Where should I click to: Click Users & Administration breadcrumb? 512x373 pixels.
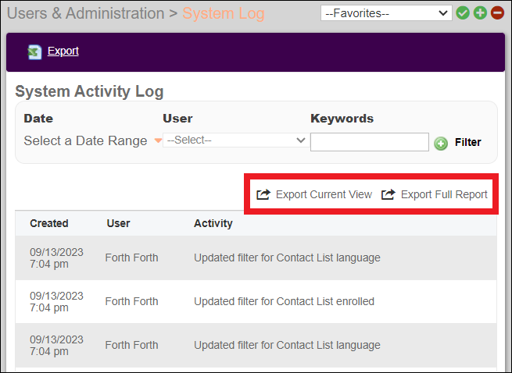[x=85, y=13]
